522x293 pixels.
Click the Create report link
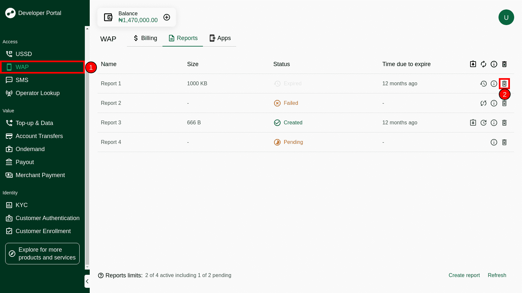click(464, 275)
